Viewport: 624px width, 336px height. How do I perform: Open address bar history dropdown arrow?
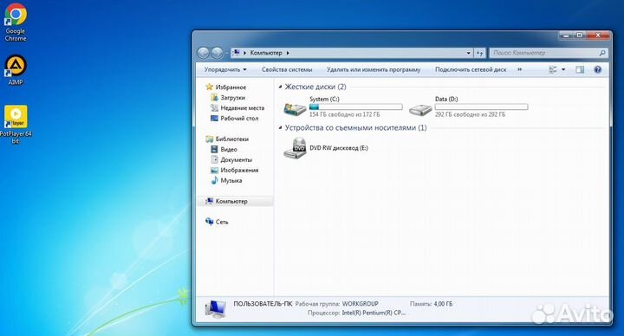[x=468, y=53]
